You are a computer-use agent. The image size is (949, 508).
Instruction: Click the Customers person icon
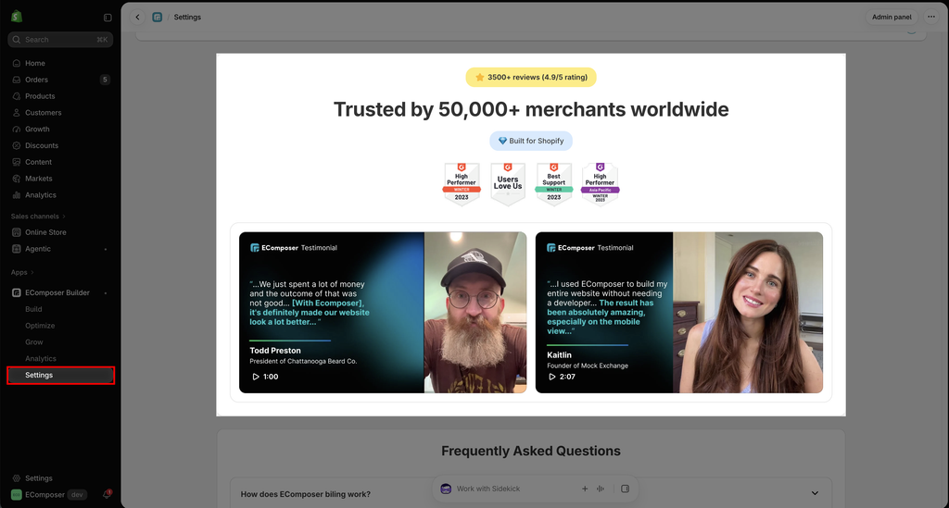click(17, 112)
